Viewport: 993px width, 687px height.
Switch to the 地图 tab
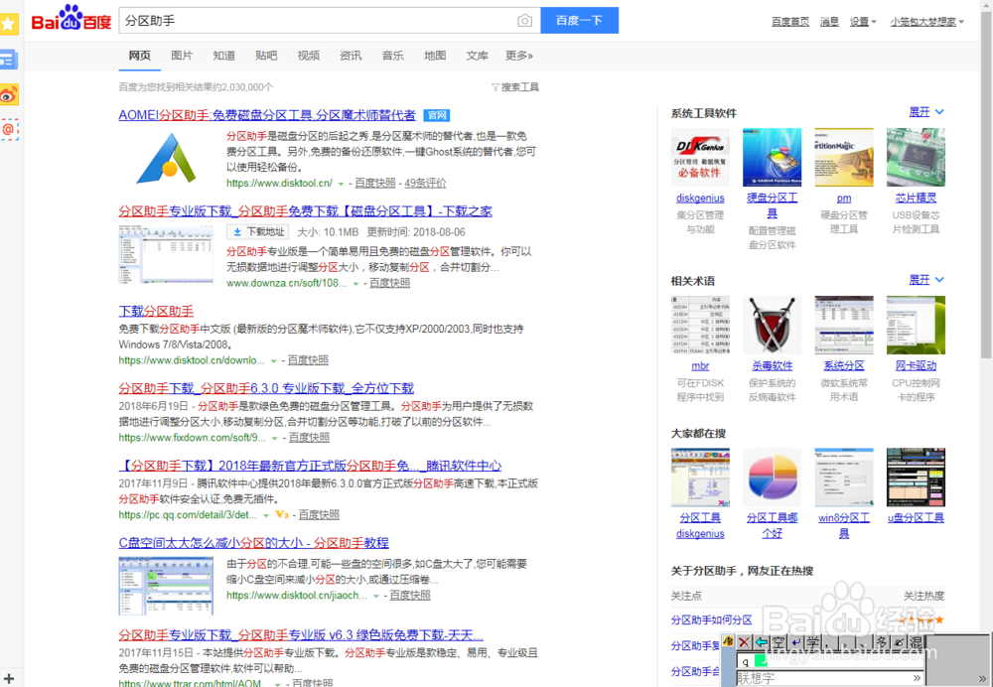[435, 56]
